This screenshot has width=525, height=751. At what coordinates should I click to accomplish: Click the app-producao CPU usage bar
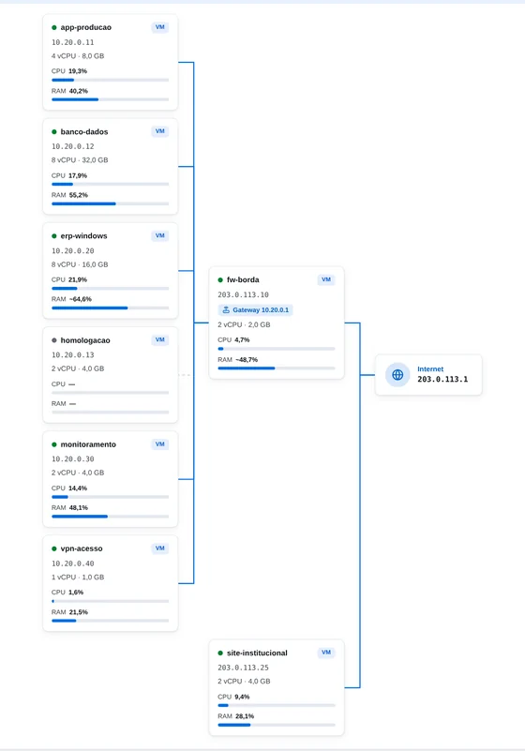[x=111, y=80]
